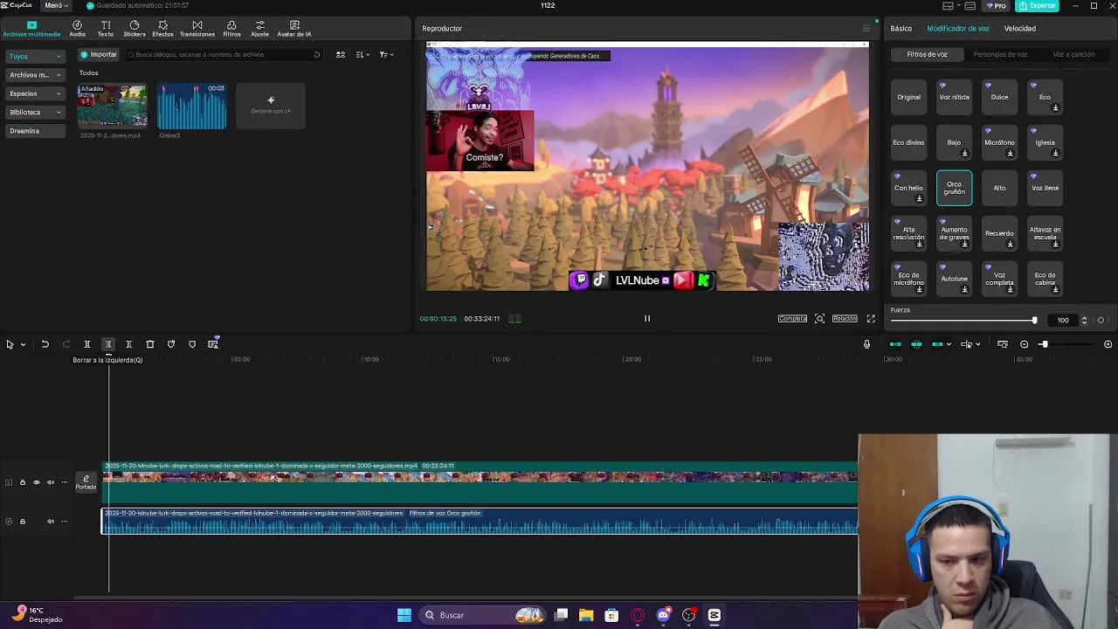1118x629 pixels.
Task: Open the Audio media tab icon
Action: (77, 28)
